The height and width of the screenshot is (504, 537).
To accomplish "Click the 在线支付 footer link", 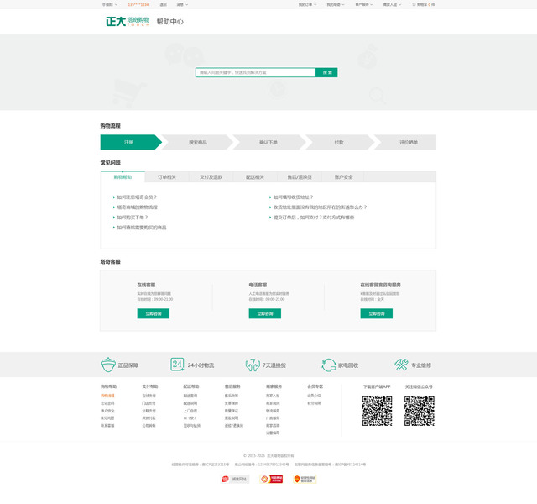I will coord(149,396).
